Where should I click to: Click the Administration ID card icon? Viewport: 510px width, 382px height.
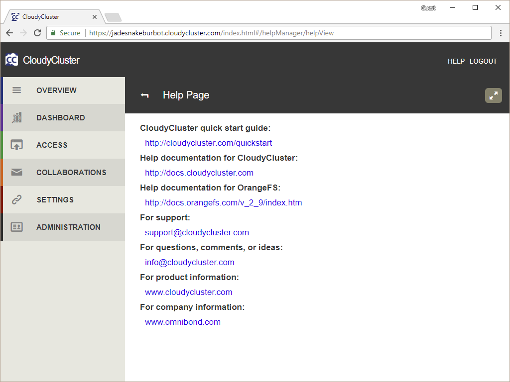point(16,227)
